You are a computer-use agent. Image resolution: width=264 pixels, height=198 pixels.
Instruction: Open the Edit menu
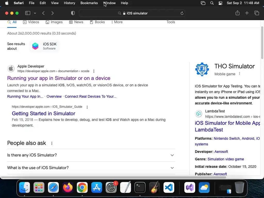(43, 3)
